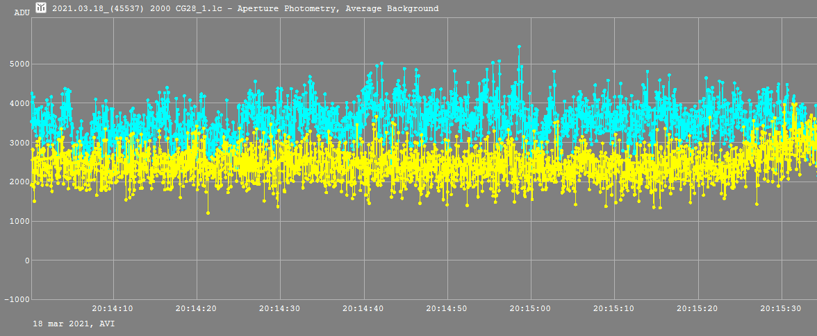Click the 0 y-axis value

(x=26, y=260)
